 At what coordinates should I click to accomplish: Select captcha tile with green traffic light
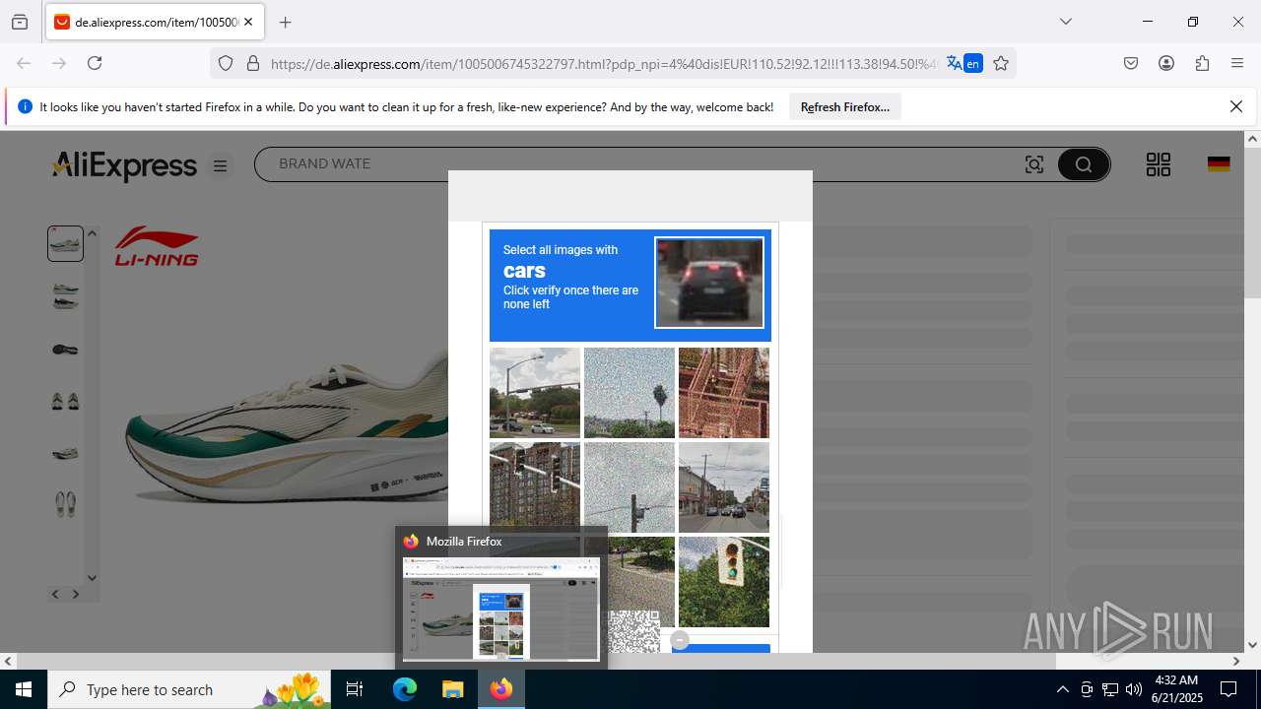point(724,582)
